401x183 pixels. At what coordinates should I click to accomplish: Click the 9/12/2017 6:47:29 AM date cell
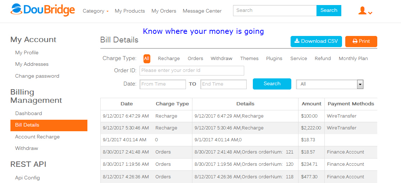(x=126, y=116)
